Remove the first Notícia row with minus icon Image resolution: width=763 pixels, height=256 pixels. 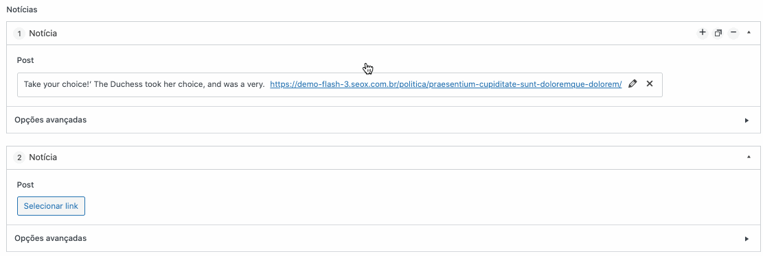tap(733, 33)
